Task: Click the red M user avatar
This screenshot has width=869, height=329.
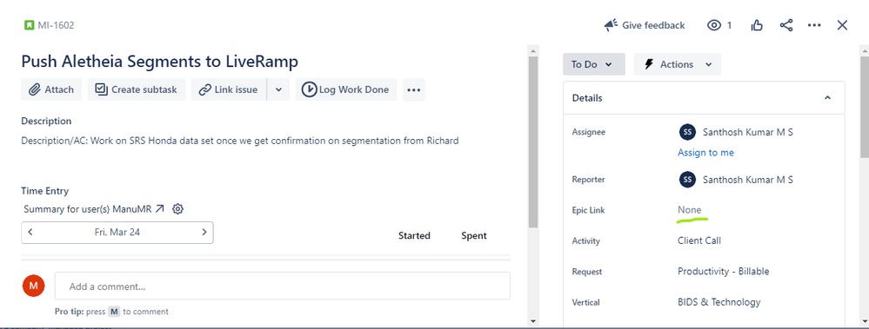Action: (33, 286)
